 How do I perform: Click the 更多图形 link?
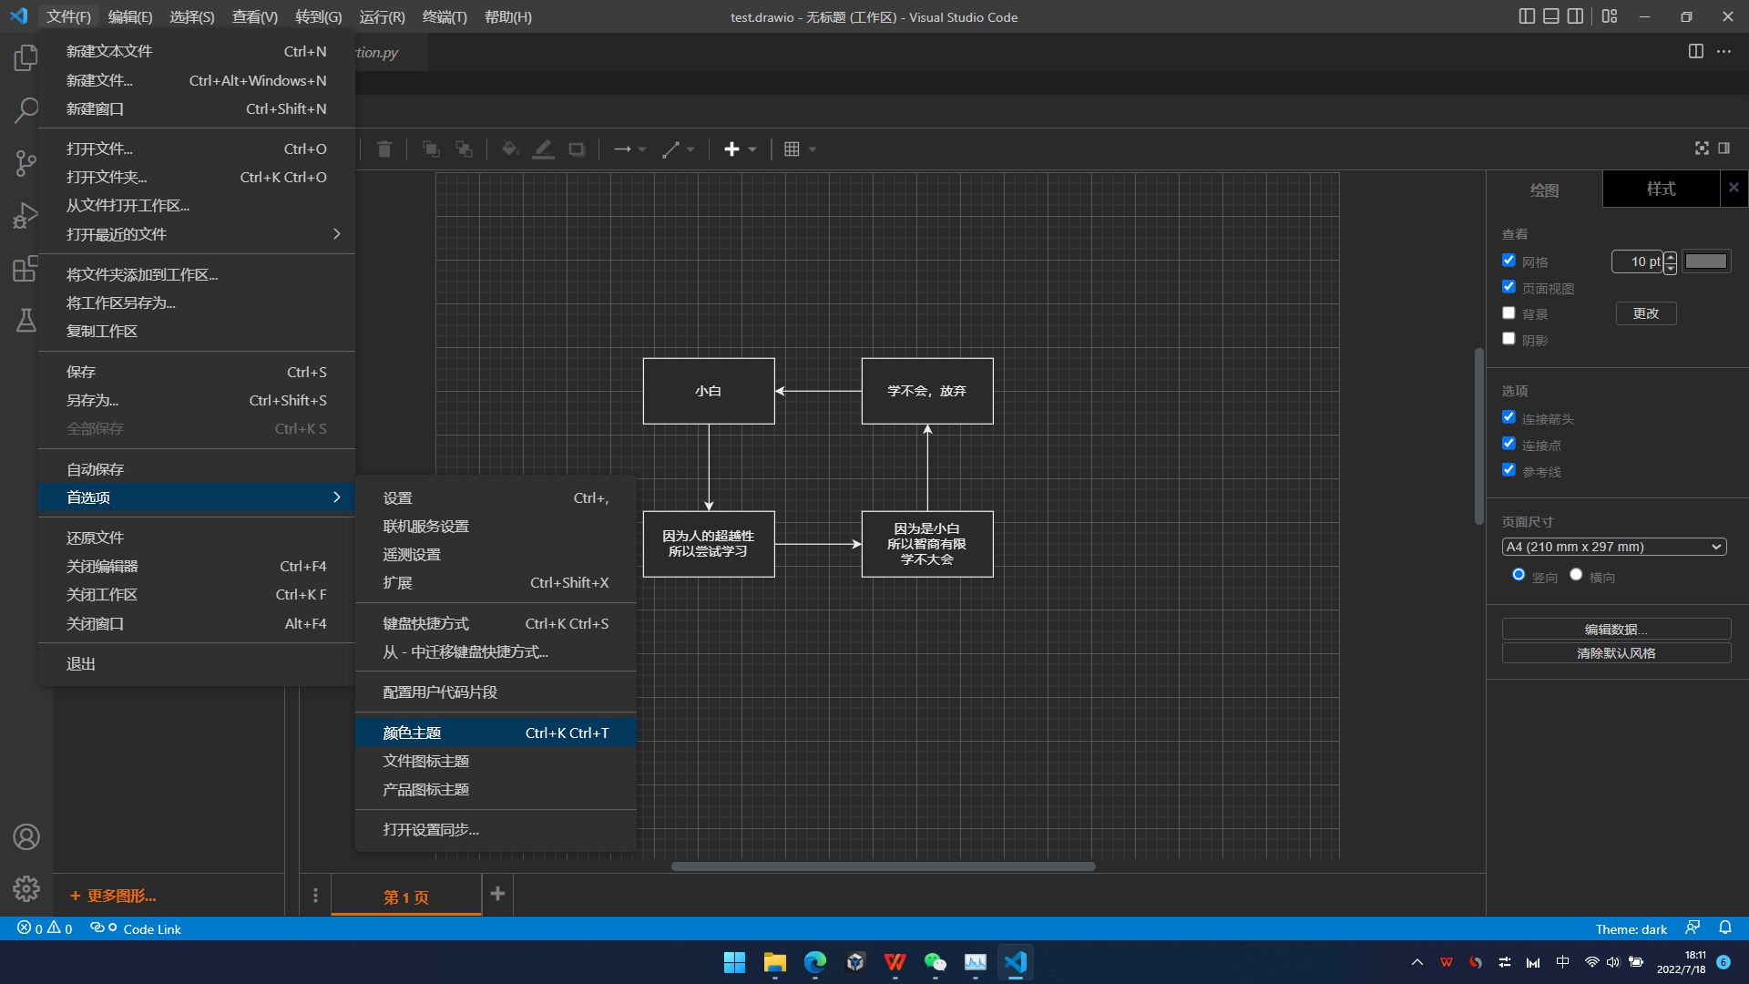tap(114, 896)
